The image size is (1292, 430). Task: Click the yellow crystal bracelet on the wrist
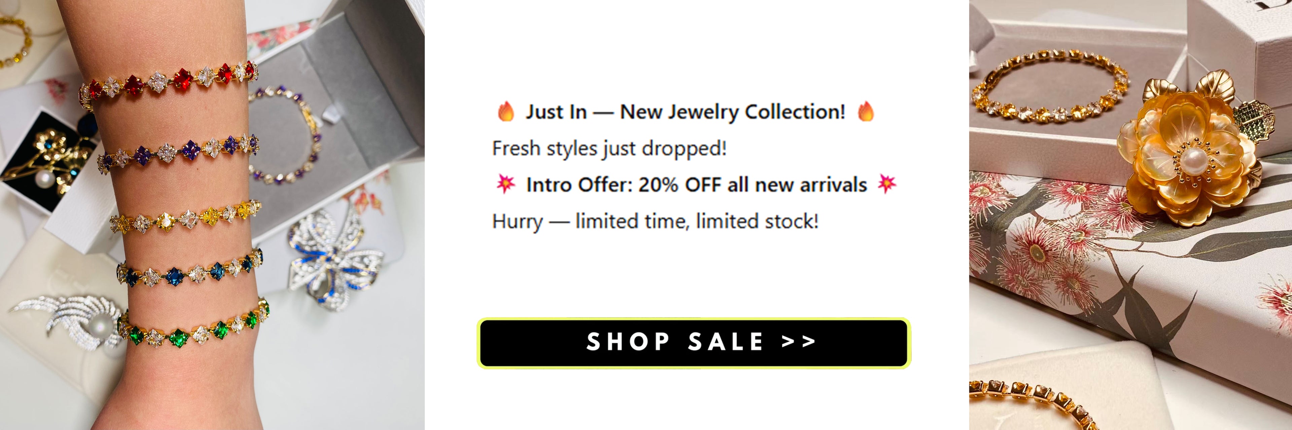tap(186, 219)
